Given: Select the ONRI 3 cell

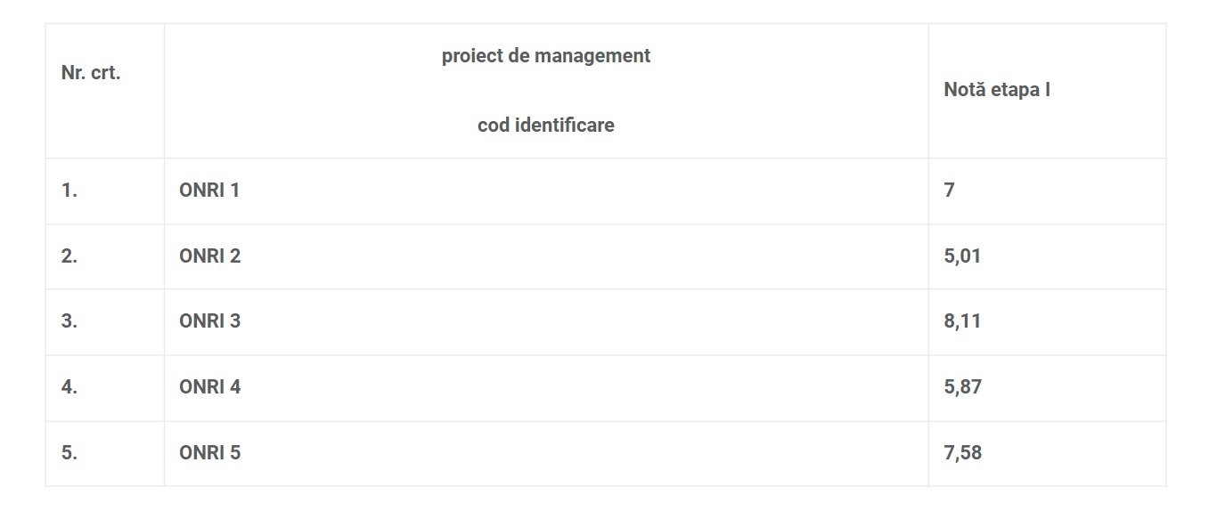Looking at the screenshot, I should click(209, 321).
